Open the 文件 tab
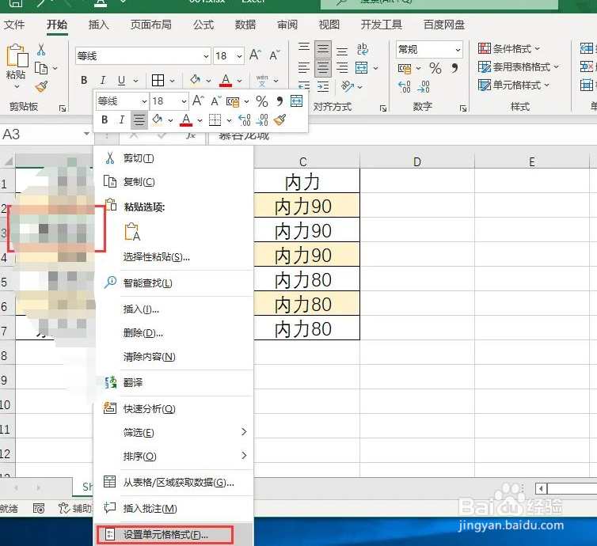 pyautogui.click(x=14, y=25)
